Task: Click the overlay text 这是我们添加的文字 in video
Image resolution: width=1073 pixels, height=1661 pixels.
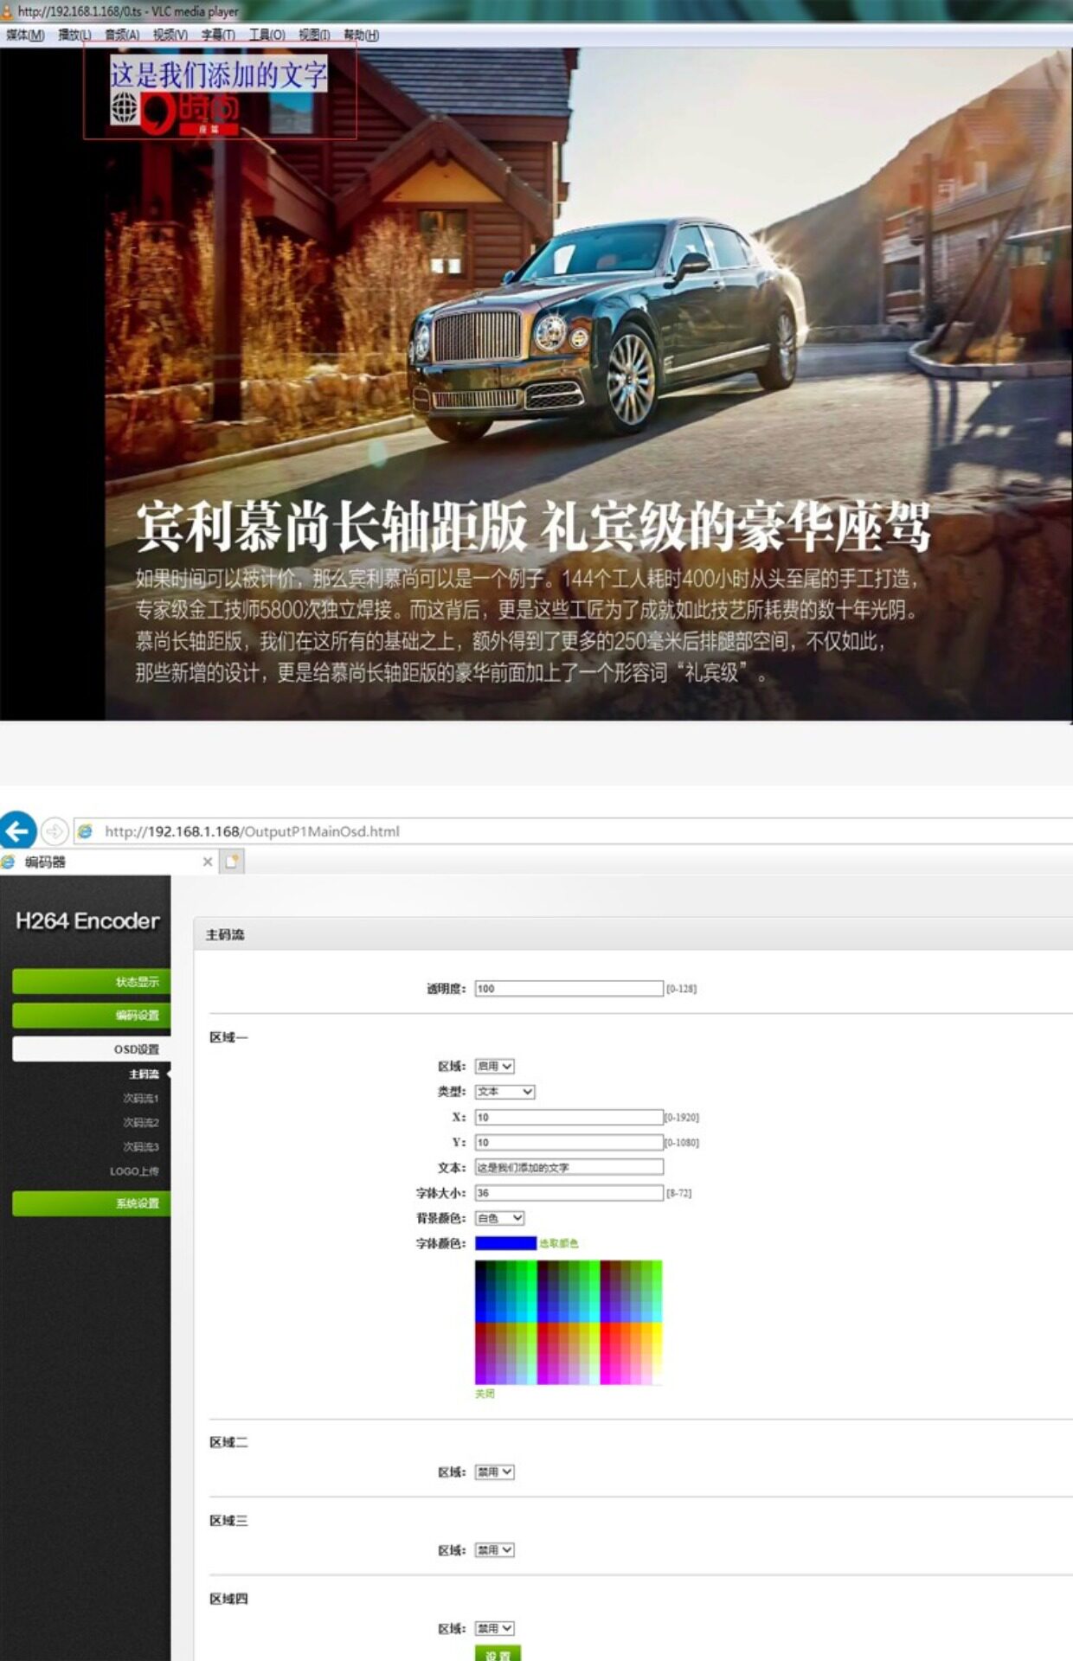Action: (218, 74)
